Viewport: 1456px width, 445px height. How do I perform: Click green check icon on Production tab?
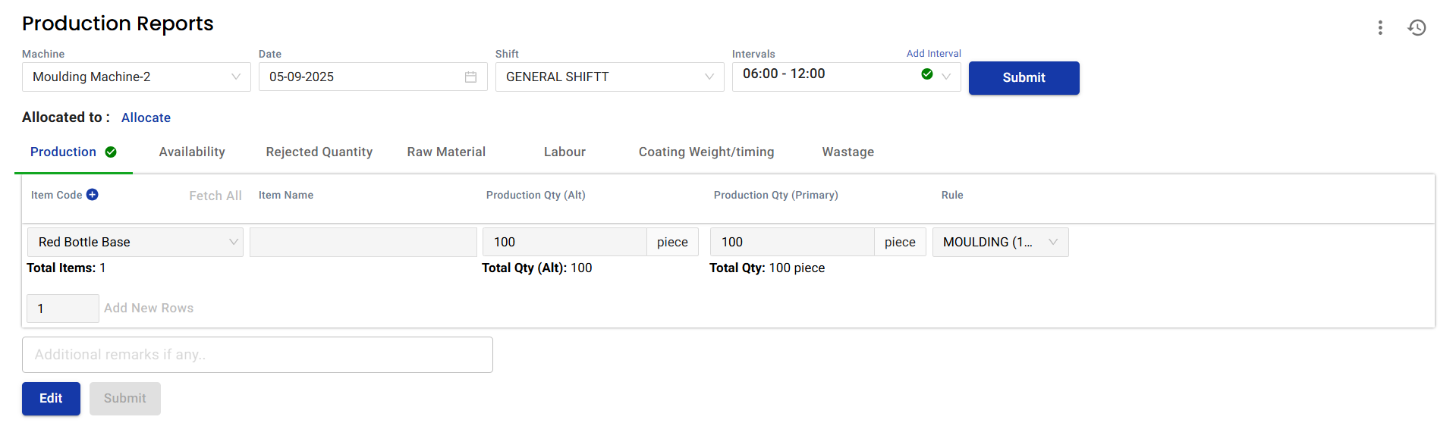[x=111, y=152]
